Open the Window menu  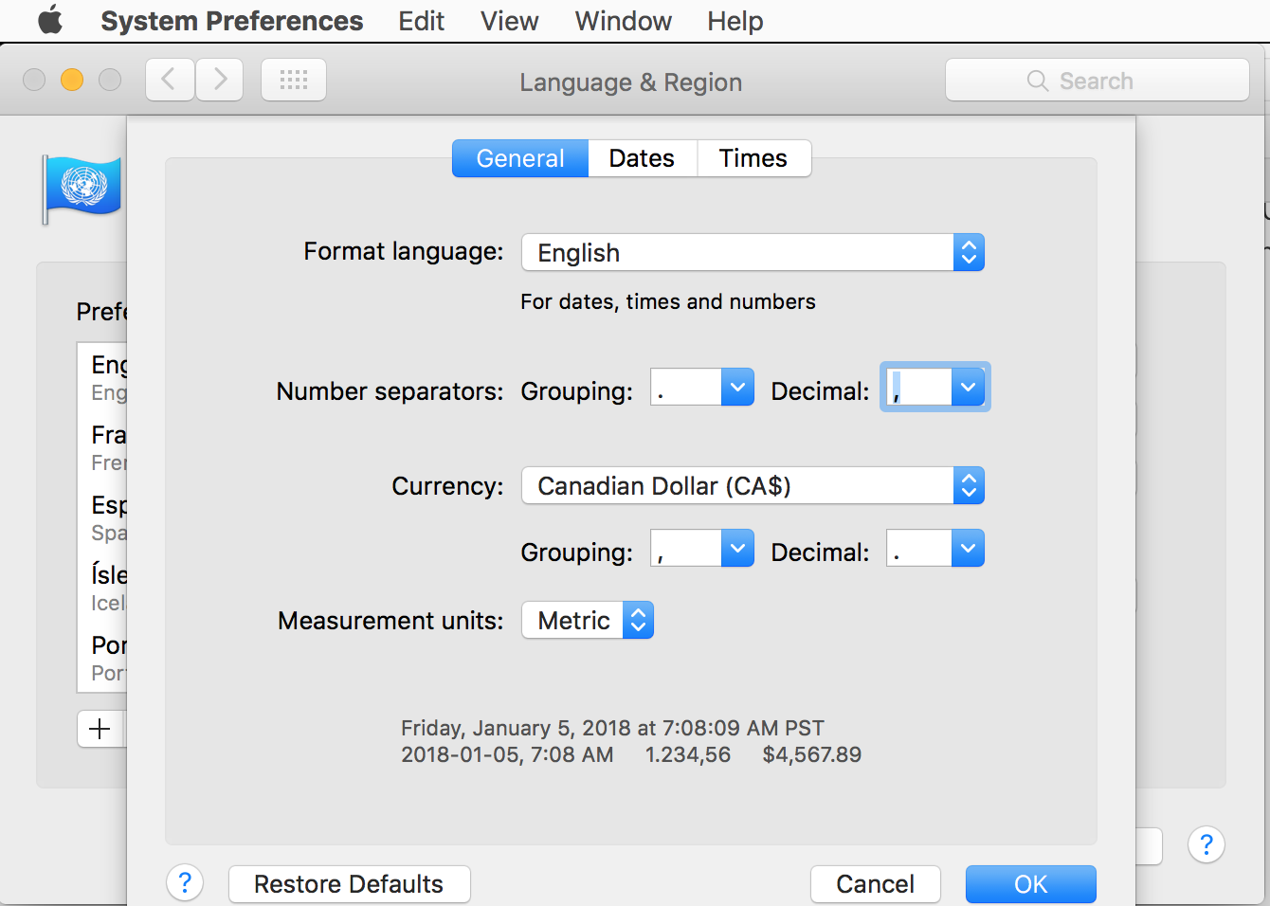click(x=624, y=21)
